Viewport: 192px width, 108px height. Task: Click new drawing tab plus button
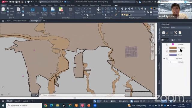pyautogui.click(x=44, y=21)
